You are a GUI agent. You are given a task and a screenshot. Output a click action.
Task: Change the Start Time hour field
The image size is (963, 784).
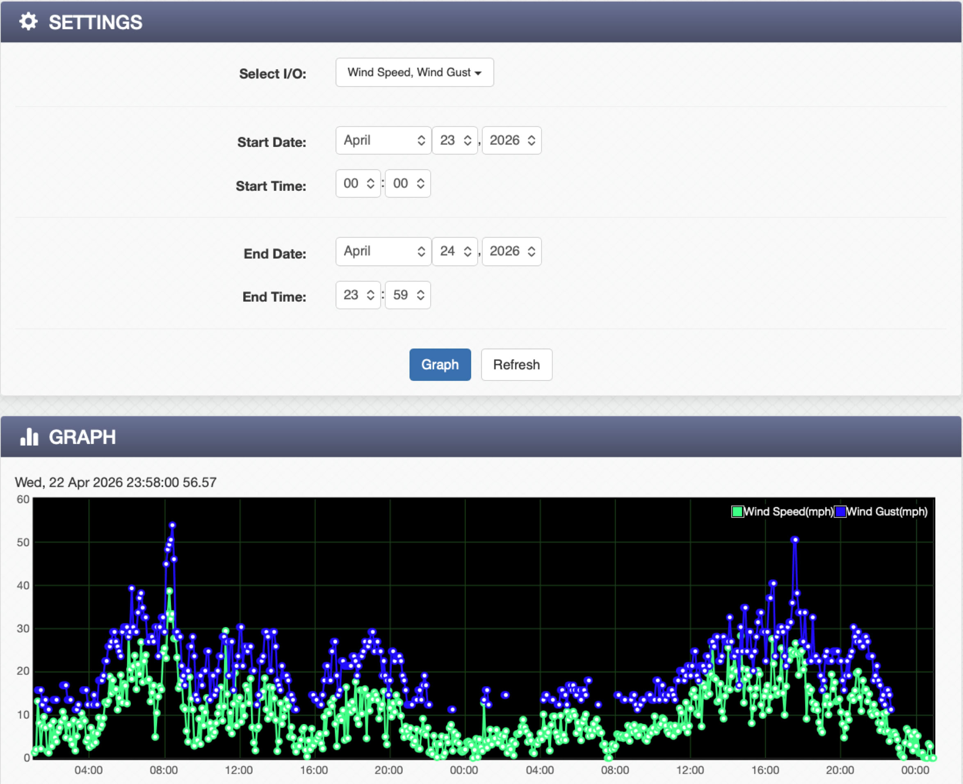point(358,183)
